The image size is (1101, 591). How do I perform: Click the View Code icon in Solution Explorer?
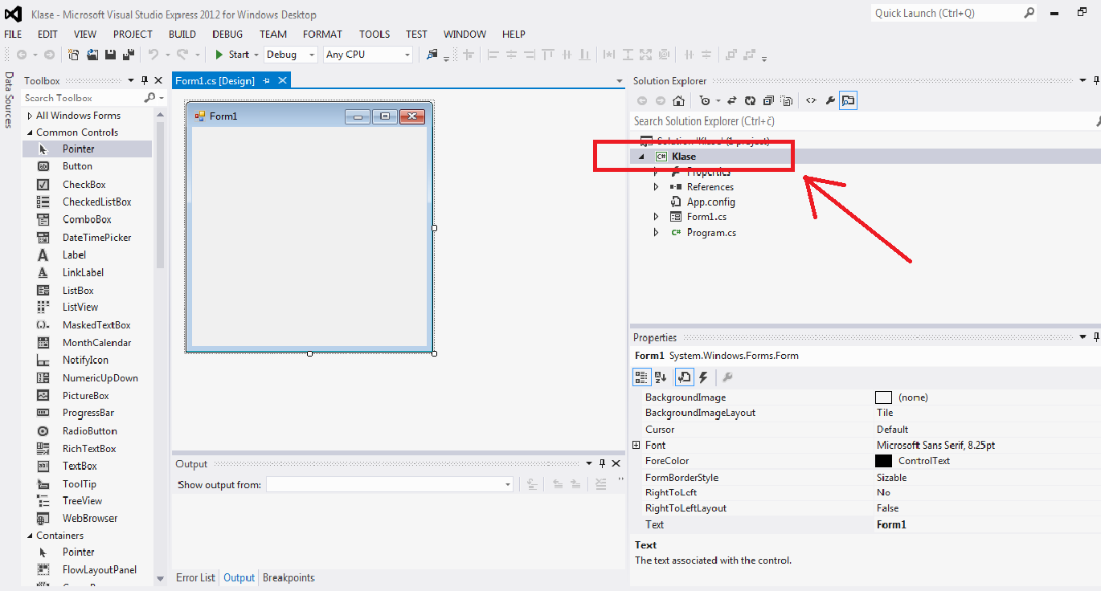tap(811, 101)
